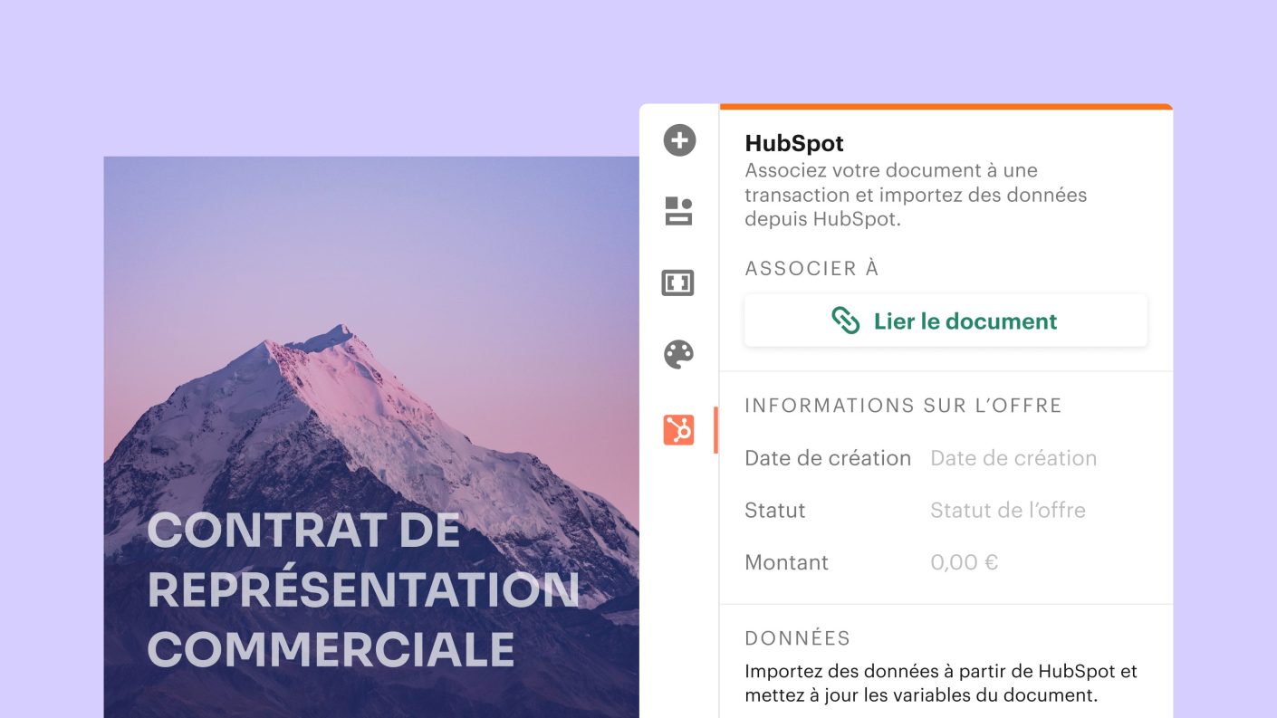Click the CONTRAT DE REPRÉSENTATION COMMERCIALE document title
Viewport: 1277px width, 718px height.
362,589
